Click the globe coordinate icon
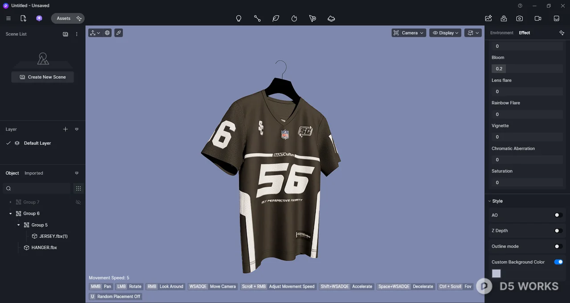Screen dimensions: 570x303 (x=107, y=33)
